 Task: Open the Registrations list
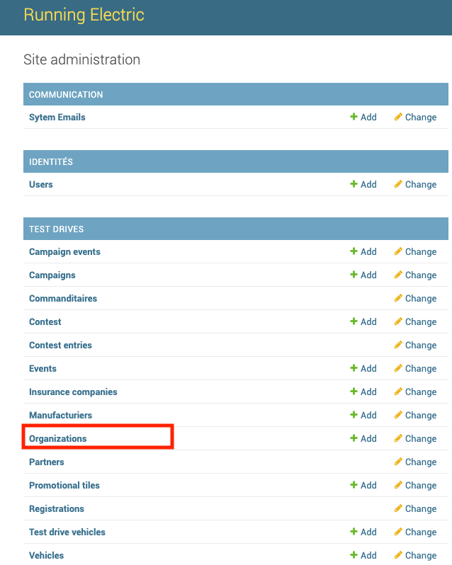click(57, 509)
